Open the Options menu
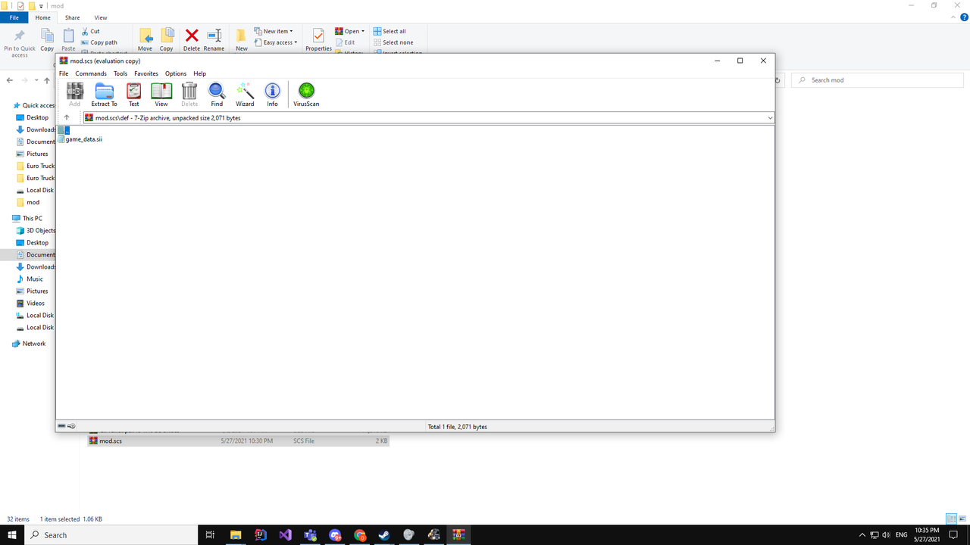This screenshot has width=970, height=545. [176, 73]
